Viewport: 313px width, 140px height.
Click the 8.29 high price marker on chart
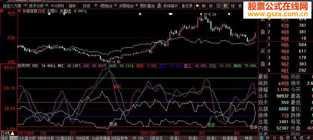click(x=213, y=14)
